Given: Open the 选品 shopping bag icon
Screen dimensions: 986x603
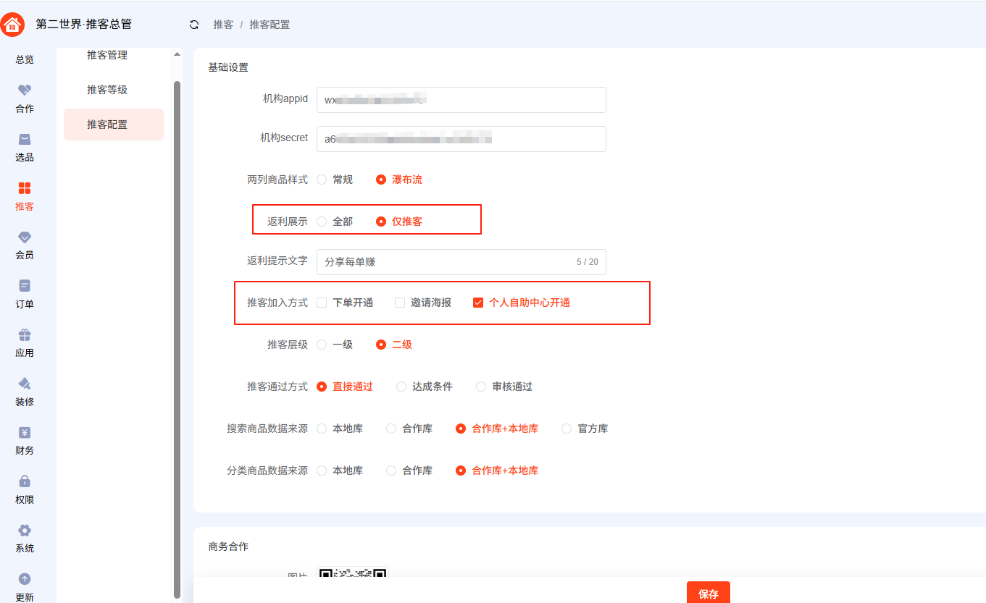Looking at the screenshot, I should [x=25, y=140].
